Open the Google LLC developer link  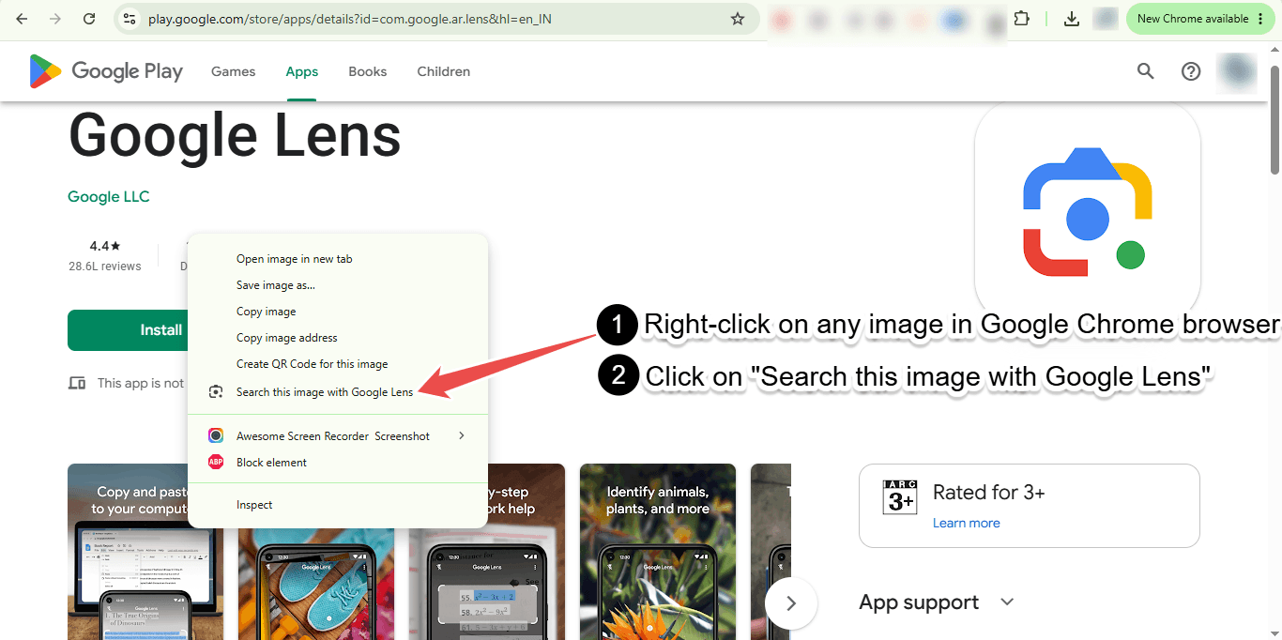tap(109, 197)
